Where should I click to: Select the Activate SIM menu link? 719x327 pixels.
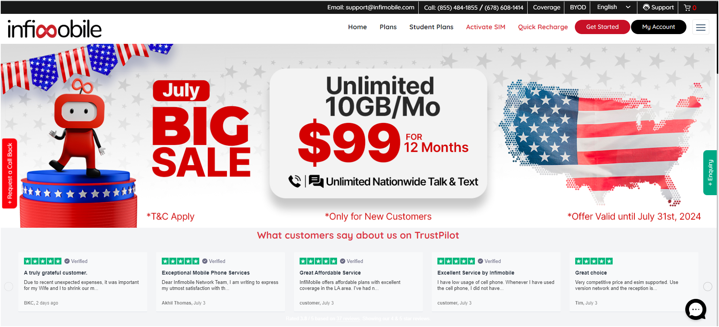click(x=486, y=27)
